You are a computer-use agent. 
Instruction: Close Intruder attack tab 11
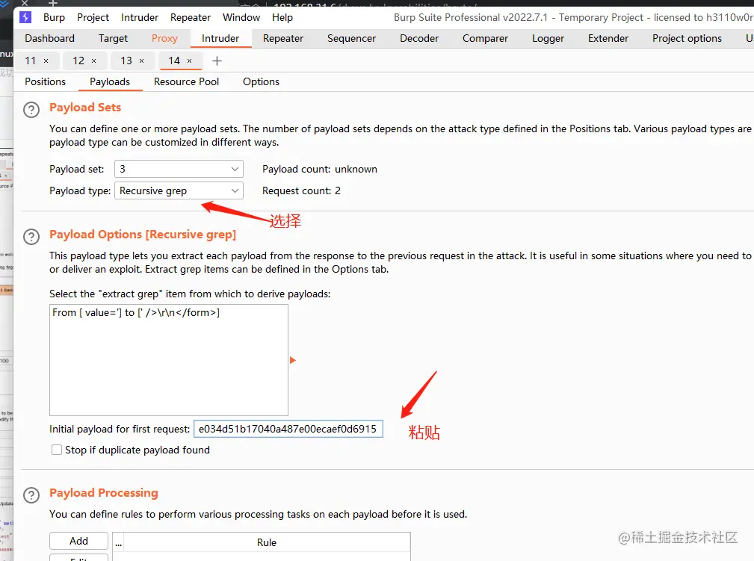[46, 61]
